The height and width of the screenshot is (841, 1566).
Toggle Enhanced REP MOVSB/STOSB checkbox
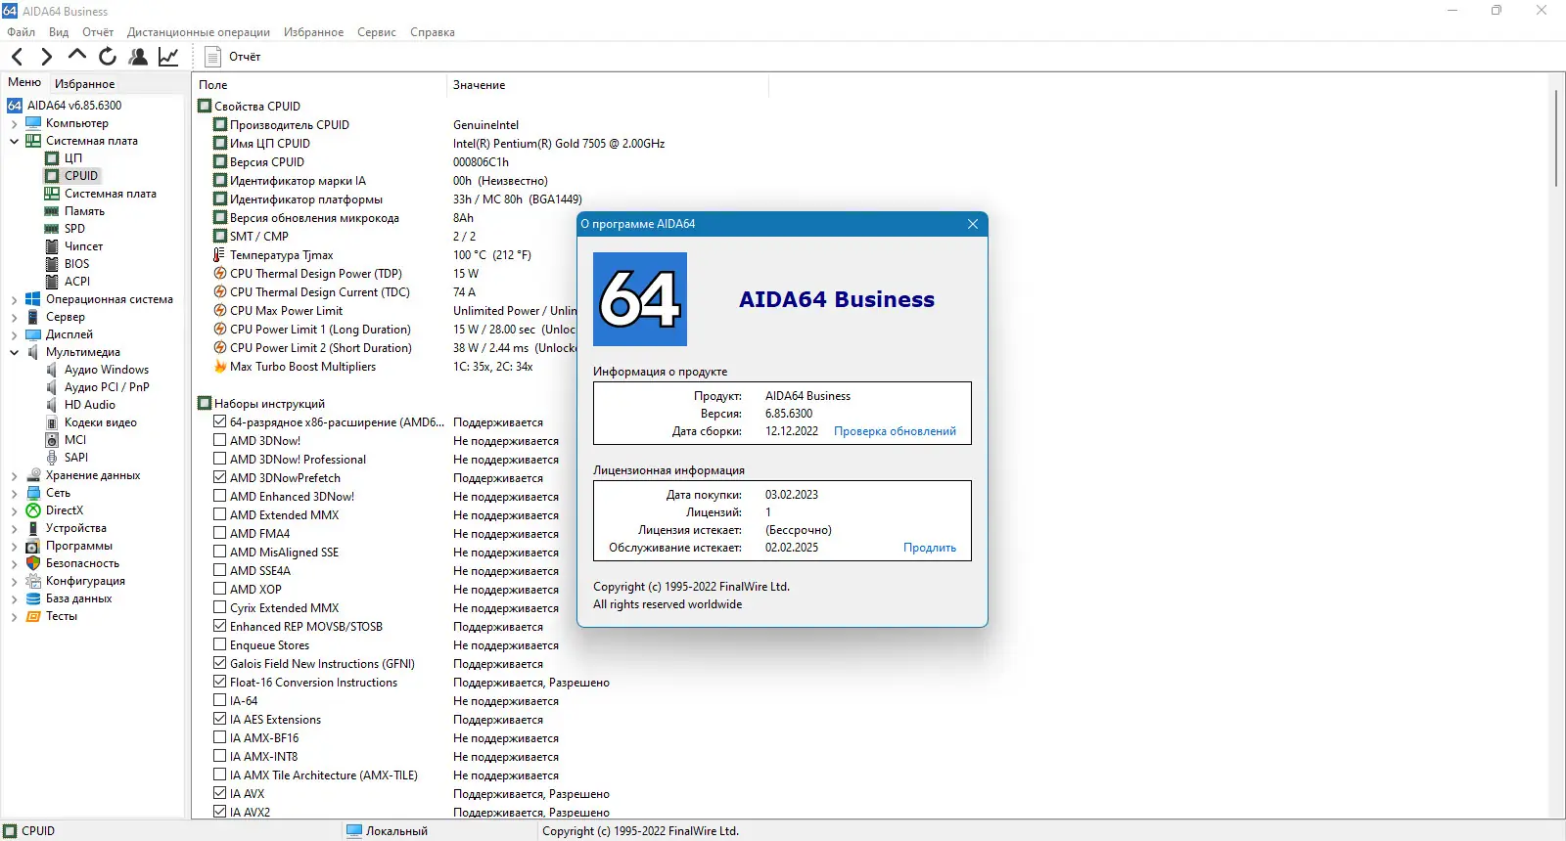tap(220, 627)
